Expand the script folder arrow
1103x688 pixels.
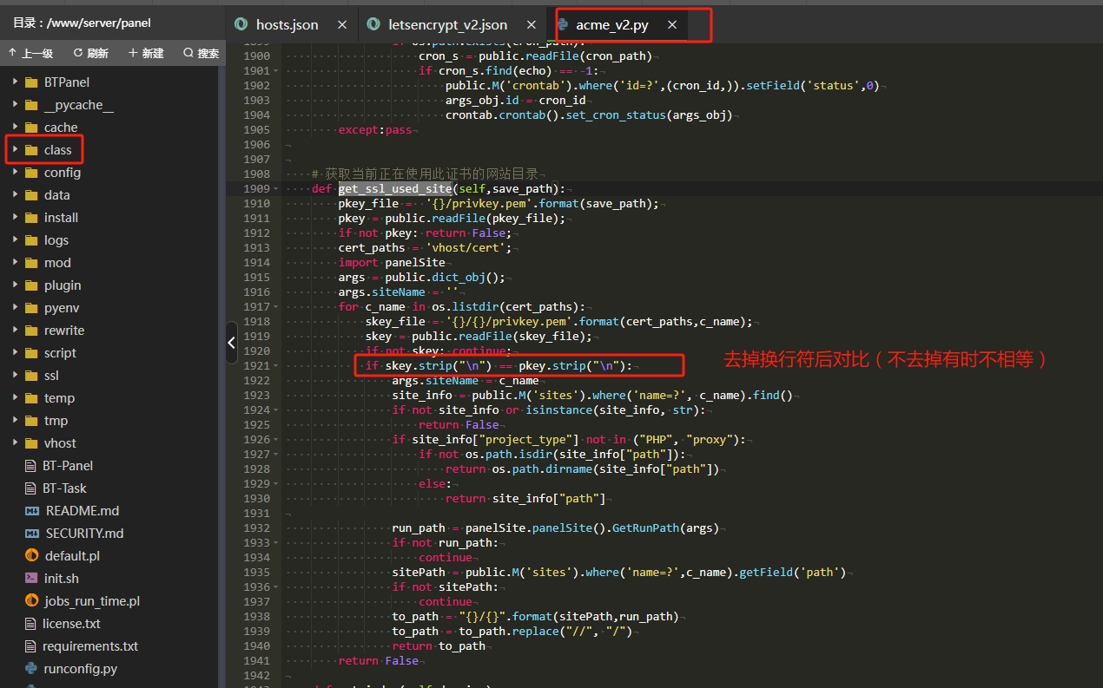15,353
